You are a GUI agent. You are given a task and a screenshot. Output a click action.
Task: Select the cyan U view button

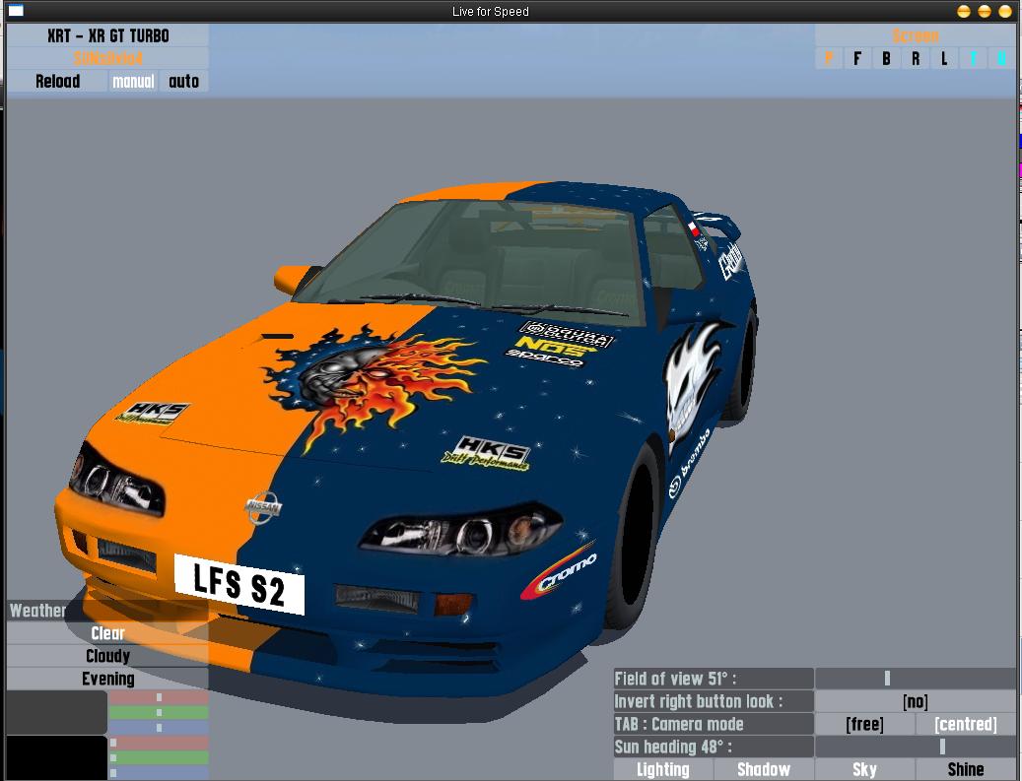tap(1001, 59)
